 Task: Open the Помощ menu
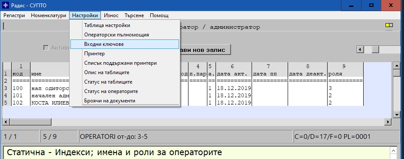tap(159, 15)
